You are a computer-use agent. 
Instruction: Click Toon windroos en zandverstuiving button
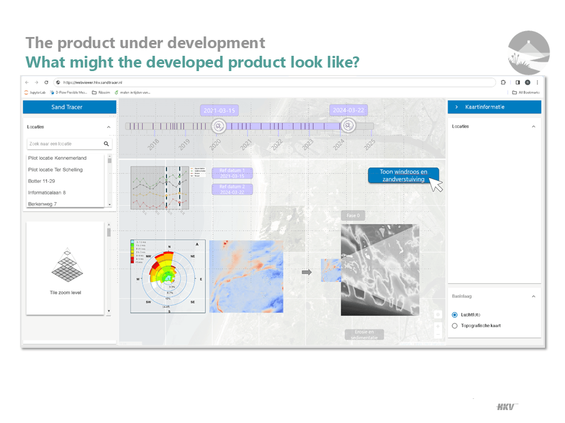click(403, 175)
